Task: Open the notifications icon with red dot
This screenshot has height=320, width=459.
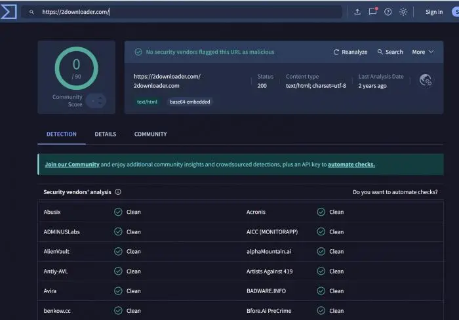Action: tap(373, 11)
